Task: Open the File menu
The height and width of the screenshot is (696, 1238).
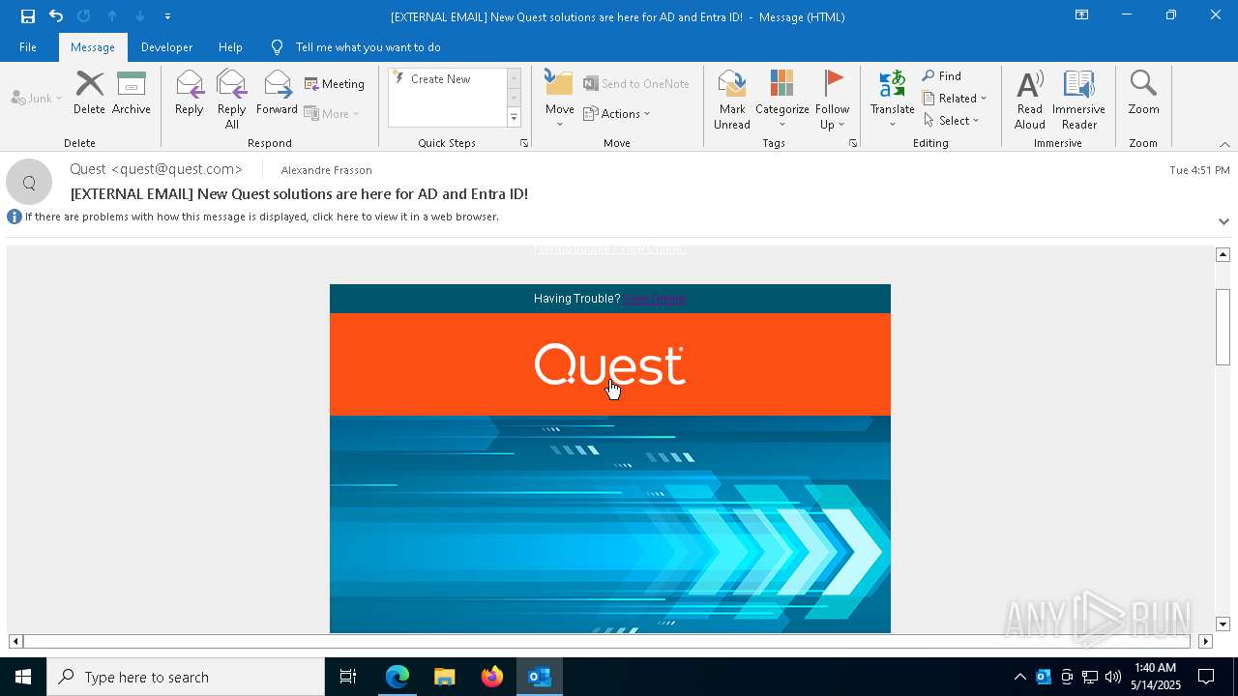Action: click(x=28, y=47)
